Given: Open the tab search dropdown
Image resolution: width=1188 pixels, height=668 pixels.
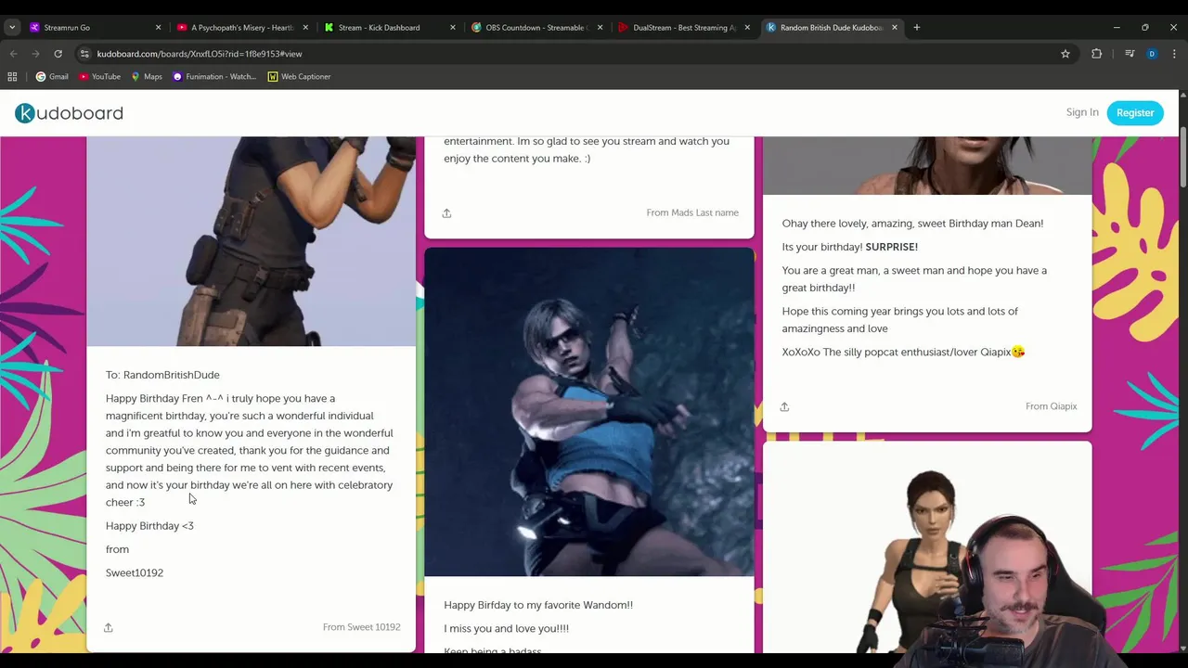Looking at the screenshot, I should tap(12, 28).
